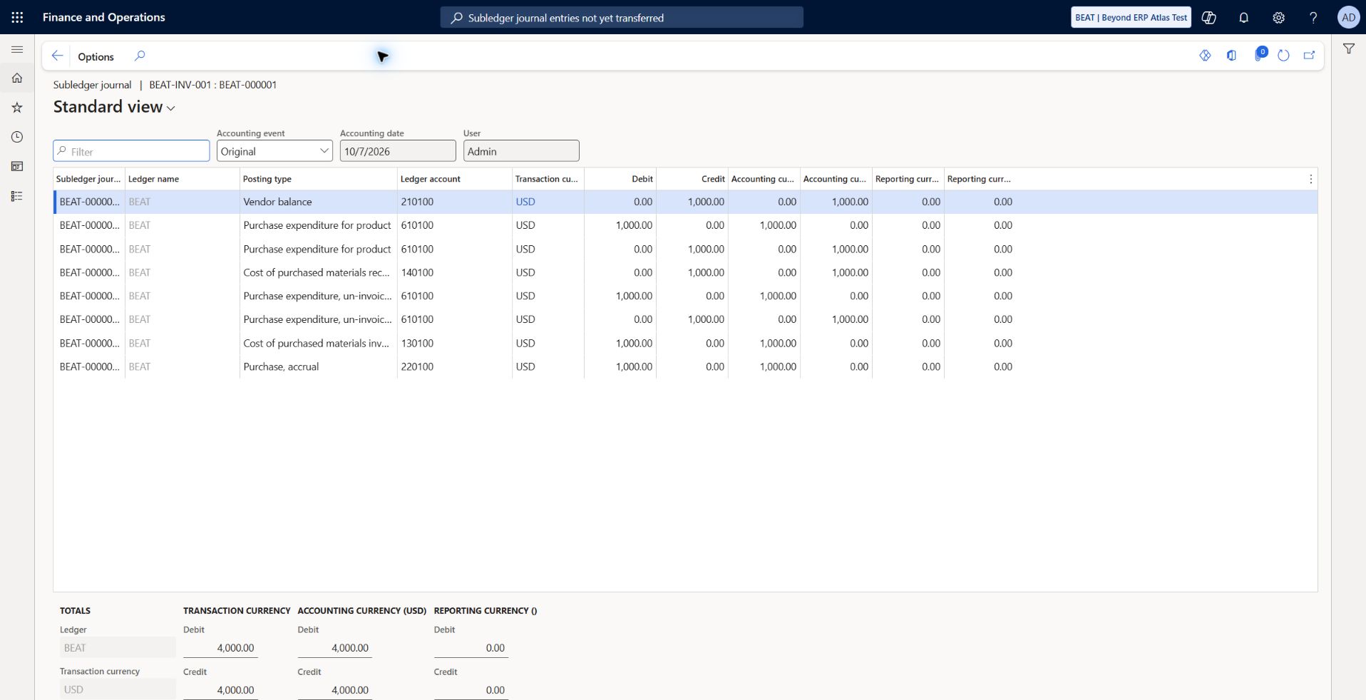1366x700 pixels.
Task: Expand the navigation pane hamburger icon
Action: (x=17, y=49)
